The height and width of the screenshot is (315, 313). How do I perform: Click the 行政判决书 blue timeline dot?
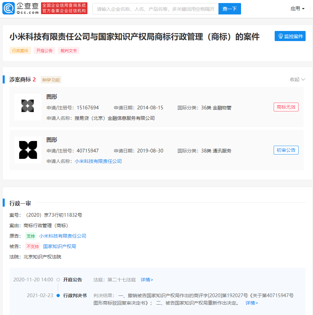(58, 295)
